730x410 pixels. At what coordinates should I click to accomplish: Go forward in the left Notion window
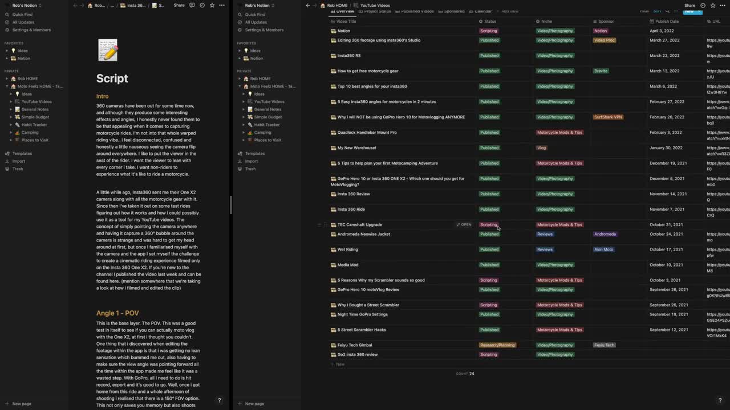coord(82,5)
